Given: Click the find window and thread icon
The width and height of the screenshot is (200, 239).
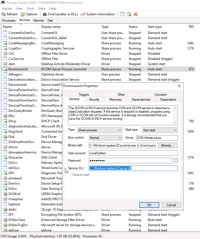Looking at the screenshot, I should click(x=129, y=14).
